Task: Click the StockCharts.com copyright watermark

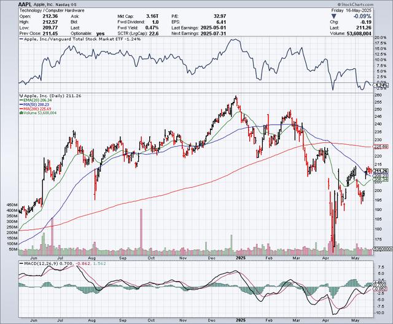Action: (355, 4)
